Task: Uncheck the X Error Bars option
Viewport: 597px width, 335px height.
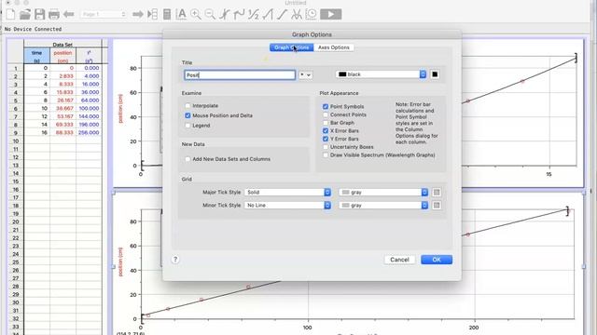Action: point(326,130)
